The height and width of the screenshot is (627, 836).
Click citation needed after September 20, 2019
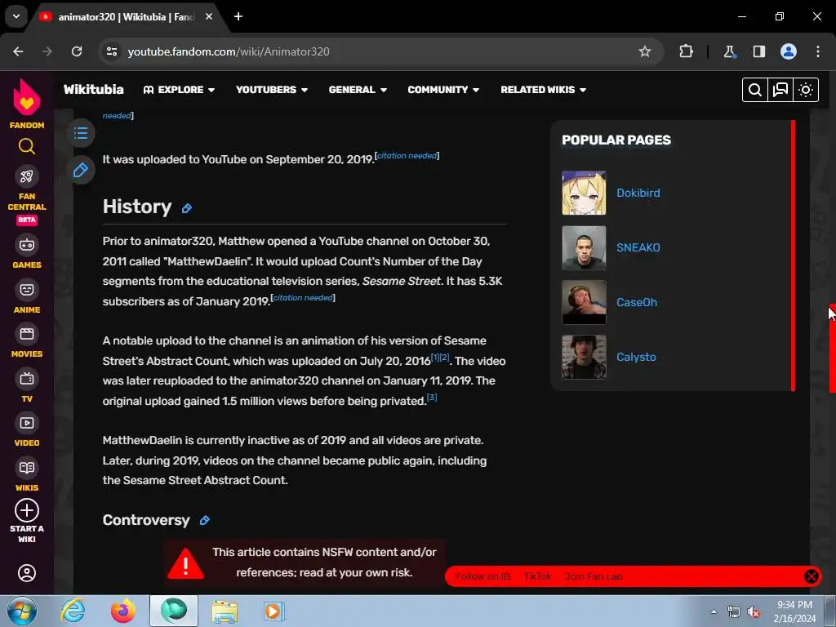pos(407,156)
